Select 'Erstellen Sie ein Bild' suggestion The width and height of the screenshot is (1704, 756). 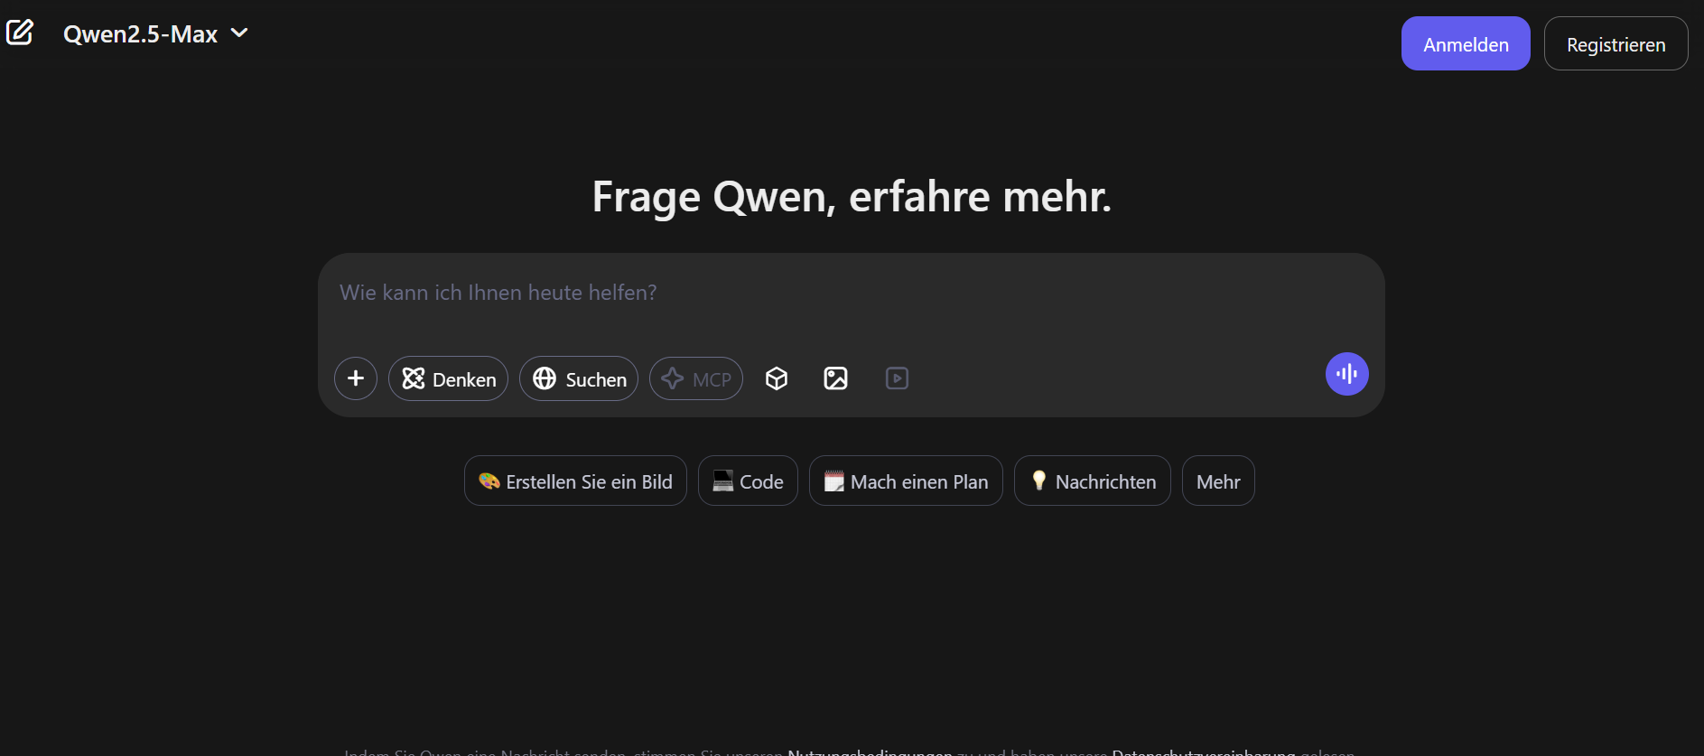tap(575, 481)
